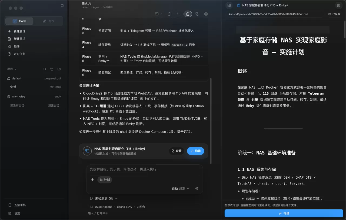The height and width of the screenshot is (220, 346).
Task: Open the document edit icon in toolbar
Action: point(197,14)
